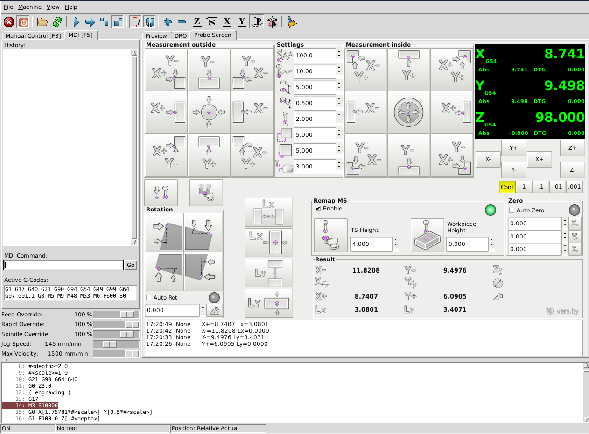Image resolution: width=589 pixels, height=434 pixels.
Task: Switch to the Manual Control tab
Action: [33, 35]
